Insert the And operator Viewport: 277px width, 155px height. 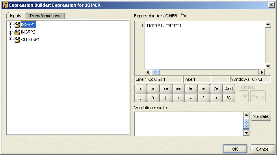click(x=229, y=89)
